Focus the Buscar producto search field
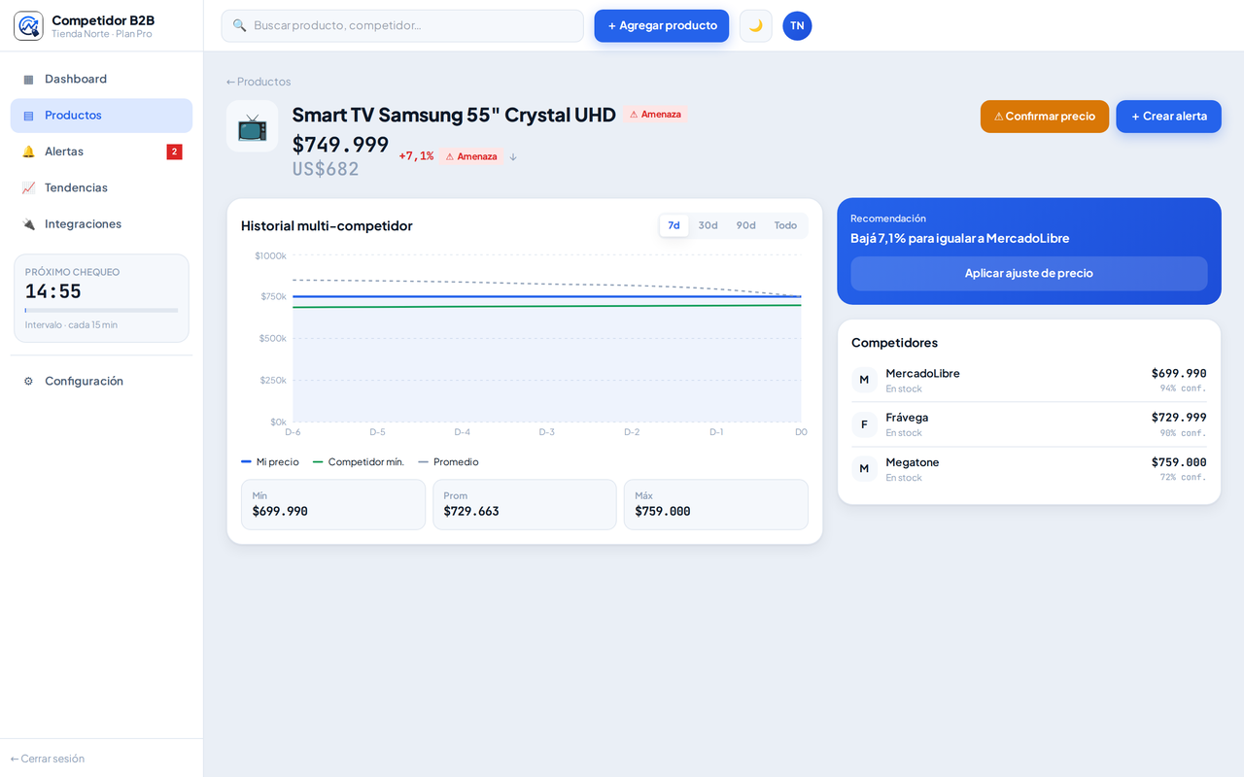The height and width of the screenshot is (777, 1244). click(x=402, y=25)
